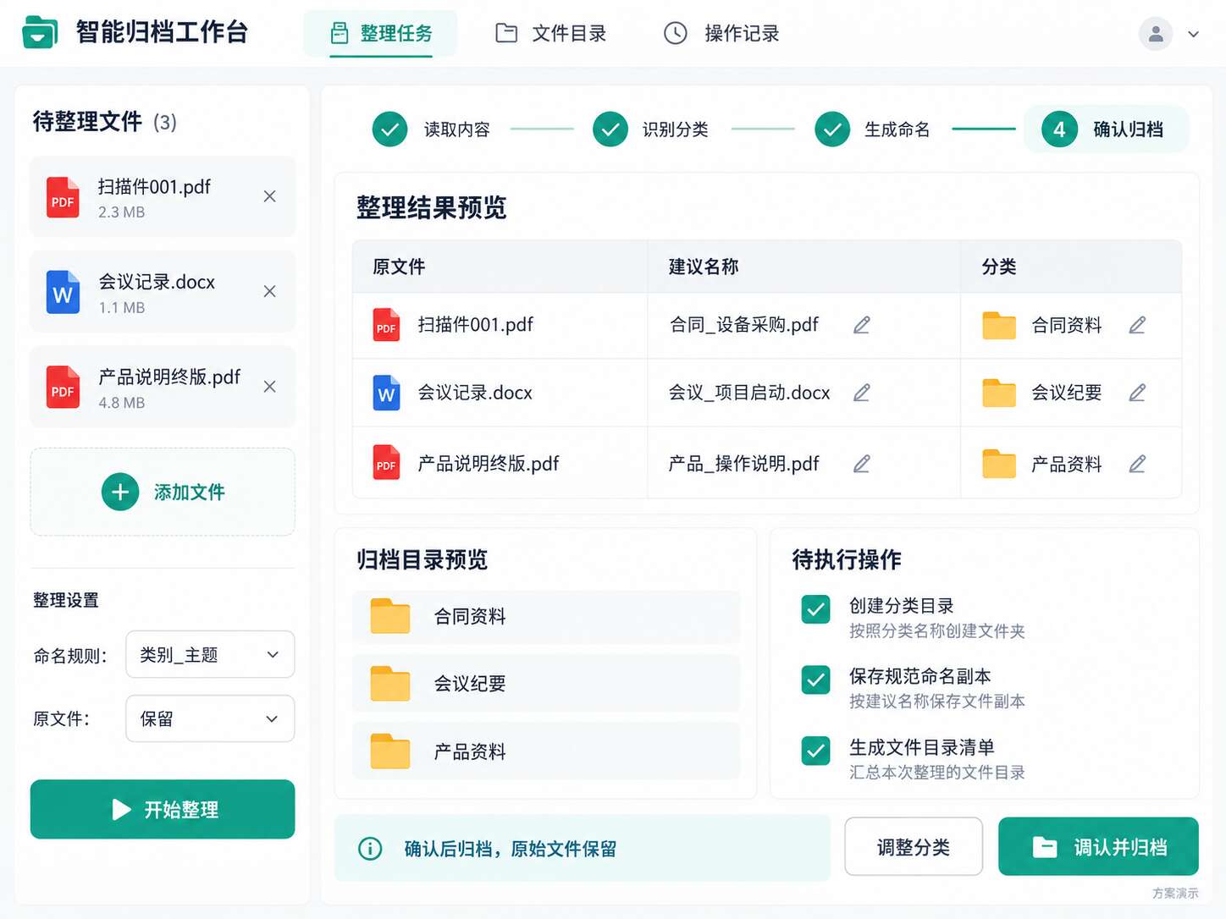The height and width of the screenshot is (919, 1226).
Task: Select 扫描件001.pdf in the results table
Action: pos(475,325)
